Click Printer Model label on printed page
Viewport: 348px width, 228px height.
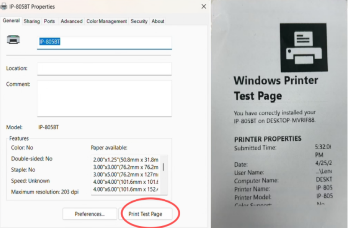[253, 197]
